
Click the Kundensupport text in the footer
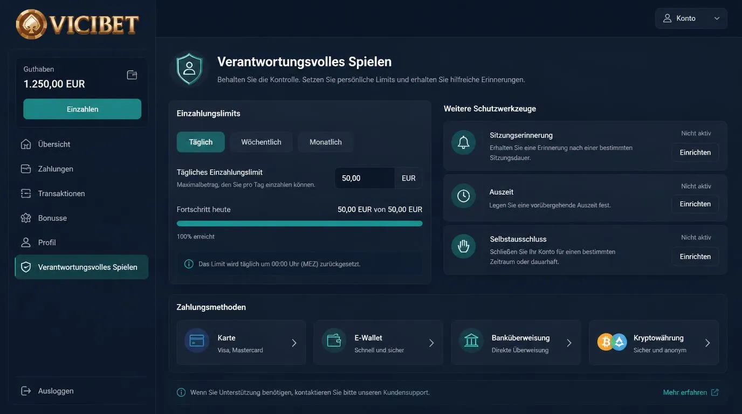(x=406, y=392)
